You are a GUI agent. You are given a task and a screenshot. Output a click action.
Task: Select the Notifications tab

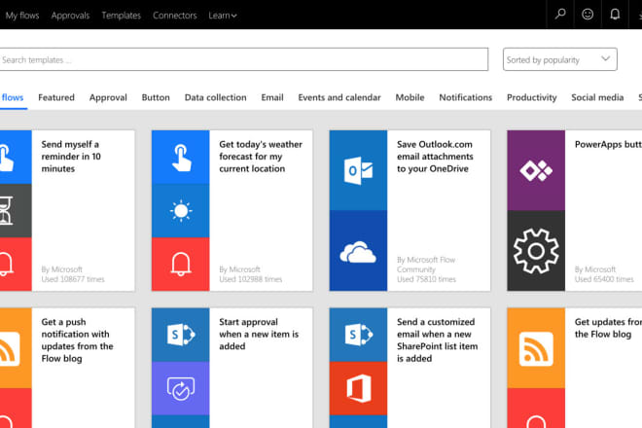coord(466,97)
